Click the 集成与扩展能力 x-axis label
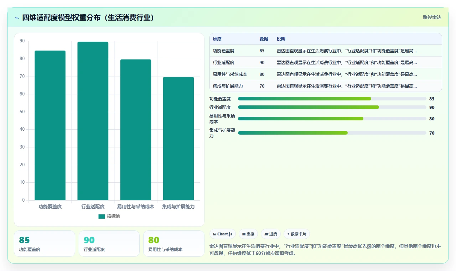Image resolution: width=456 pixels, height=271 pixels. [178, 207]
